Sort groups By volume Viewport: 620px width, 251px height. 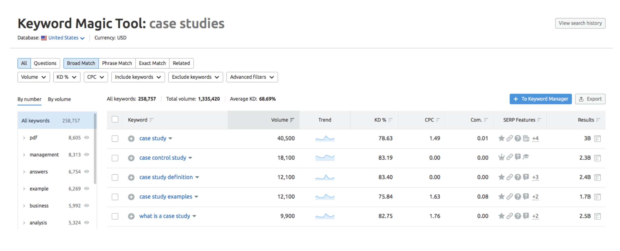click(x=59, y=99)
